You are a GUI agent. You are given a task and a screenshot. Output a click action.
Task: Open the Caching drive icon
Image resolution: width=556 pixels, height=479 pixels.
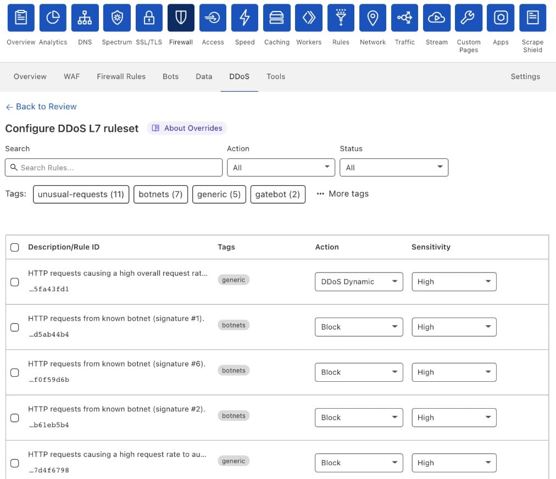[x=276, y=18]
